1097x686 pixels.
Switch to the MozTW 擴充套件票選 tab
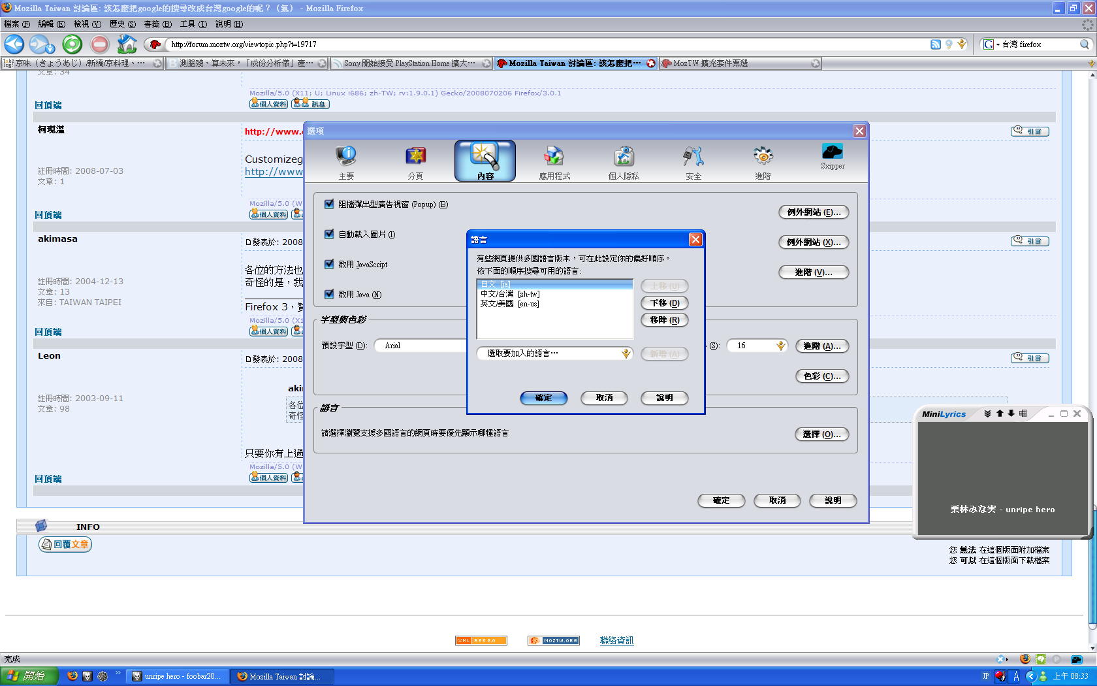click(710, 63)
